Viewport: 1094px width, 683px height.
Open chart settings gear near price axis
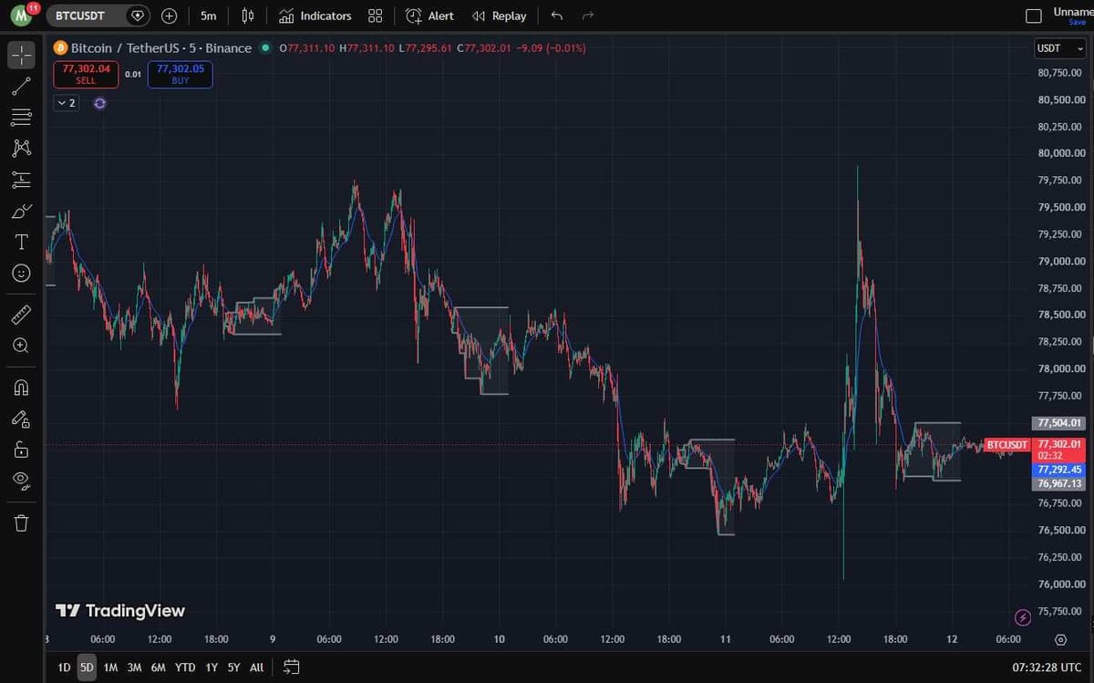pos(1061,639)
